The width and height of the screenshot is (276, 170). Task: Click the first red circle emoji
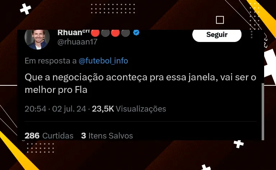tap(95, 33)
